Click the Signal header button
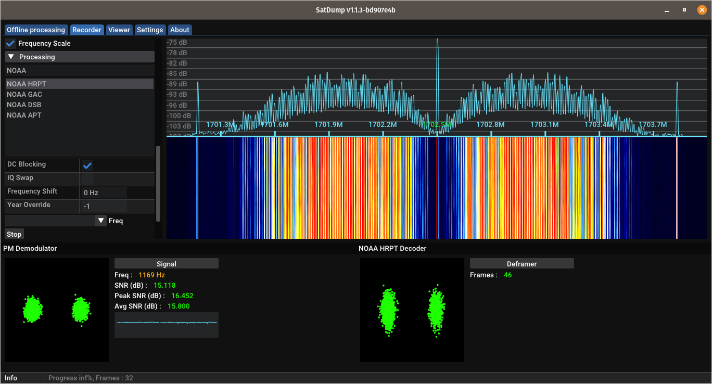This screenshot has width=712, height=384. pos(167,264)
